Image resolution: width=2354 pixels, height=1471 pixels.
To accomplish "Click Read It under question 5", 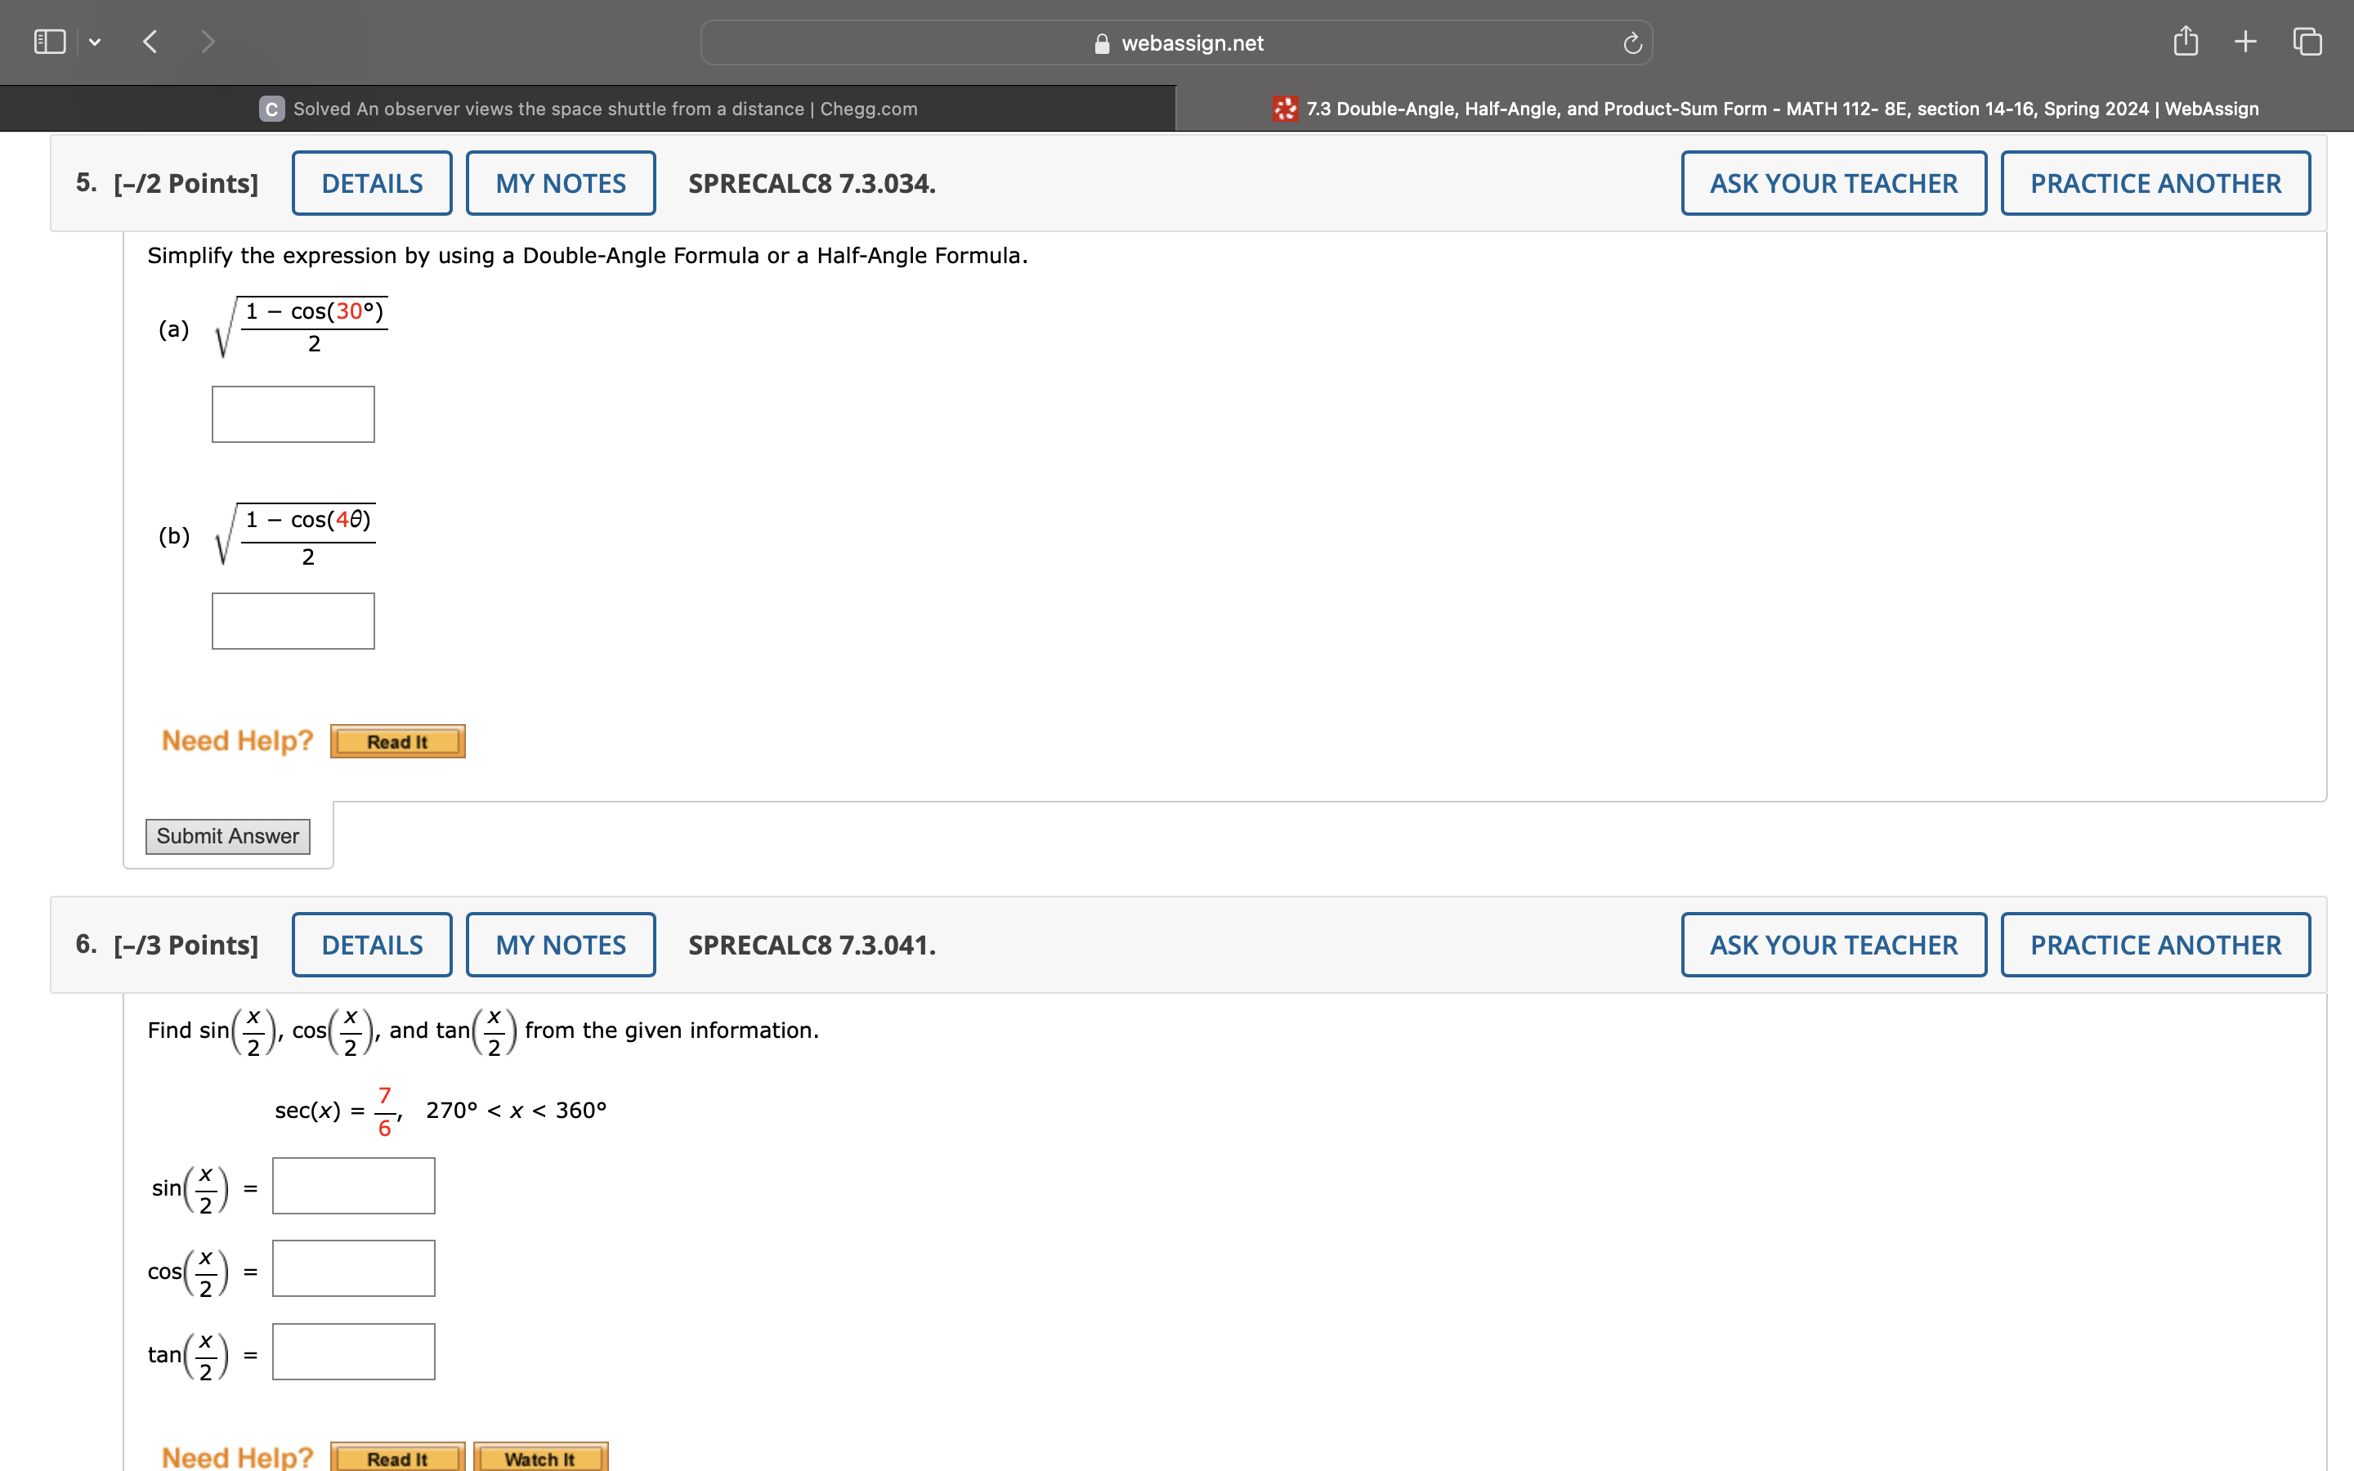I will coord(397,741).
